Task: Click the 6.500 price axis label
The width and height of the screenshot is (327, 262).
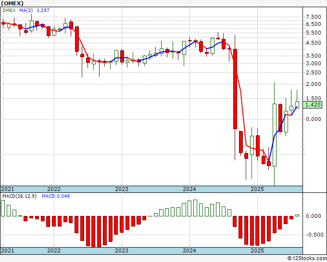Action: [313, 24]
